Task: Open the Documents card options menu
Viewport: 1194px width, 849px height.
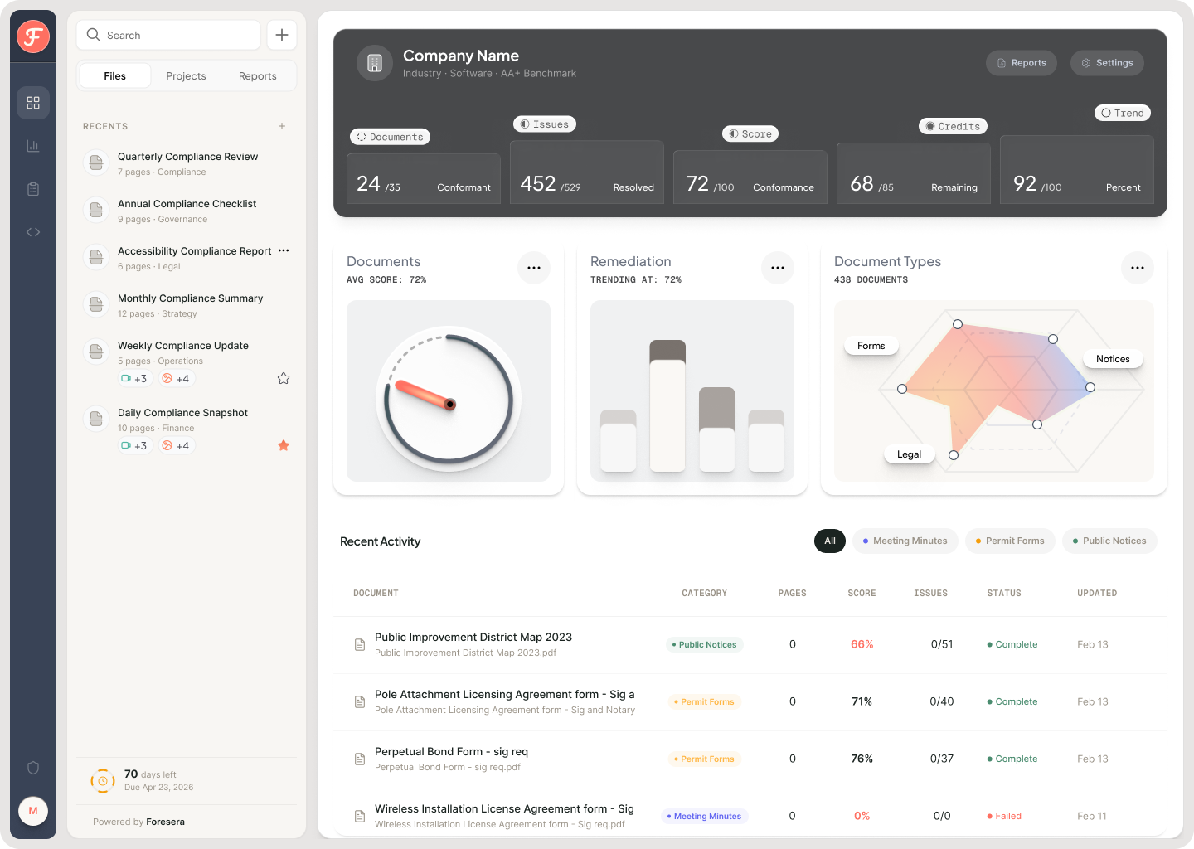Action: (534, 268)
